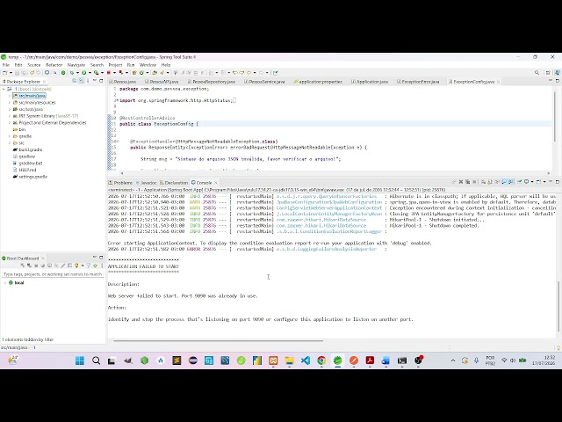Viewport: 562px width, 422px height.
Task: Select HELP.md in Package Explorer
Action: 27,170
